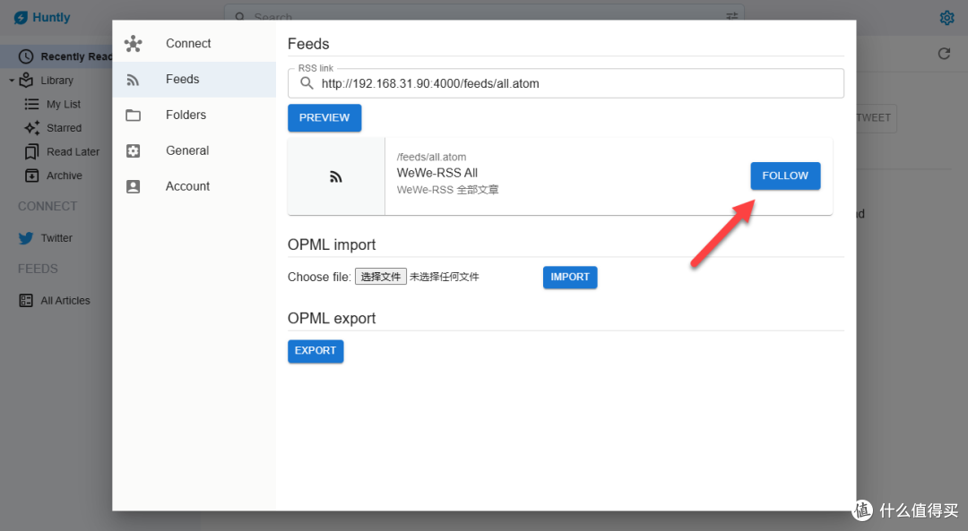Click the RSS link input field
Screen dimensions: 968x531
coord(566,83)
